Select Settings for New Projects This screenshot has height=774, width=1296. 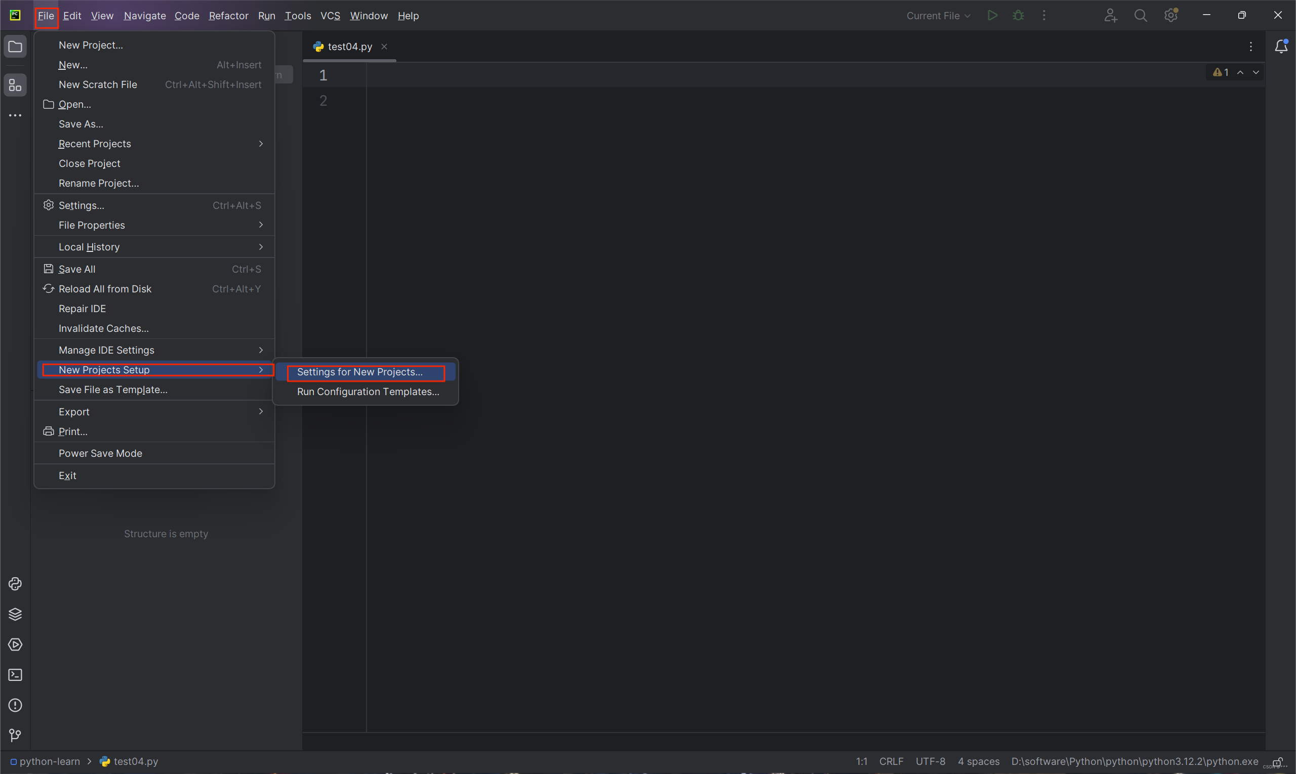[359, 372]
